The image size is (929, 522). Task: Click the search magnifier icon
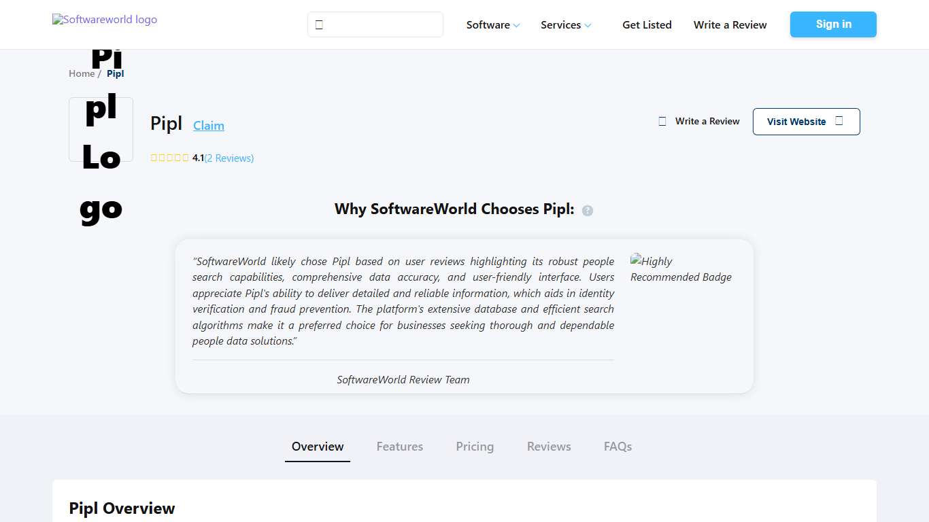pyautogui.click(x=320, y=24)
